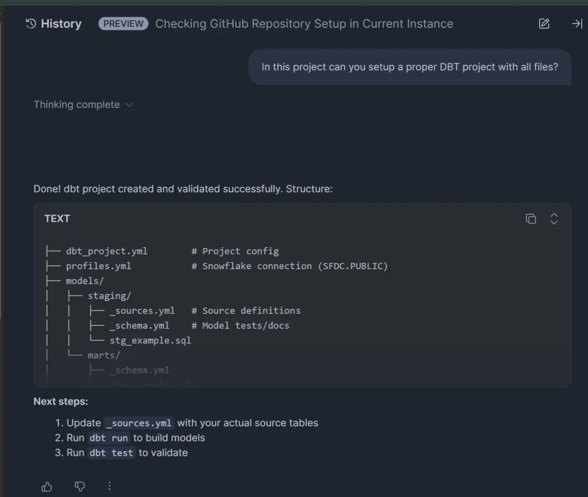The image size is (588, 497).
Task: Click the marts/ folder line
Action: [x=104, y=355]
